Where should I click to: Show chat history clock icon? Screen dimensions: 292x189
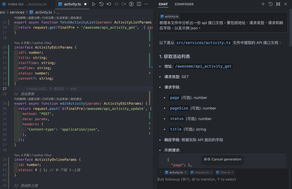(x=270, y=4)
